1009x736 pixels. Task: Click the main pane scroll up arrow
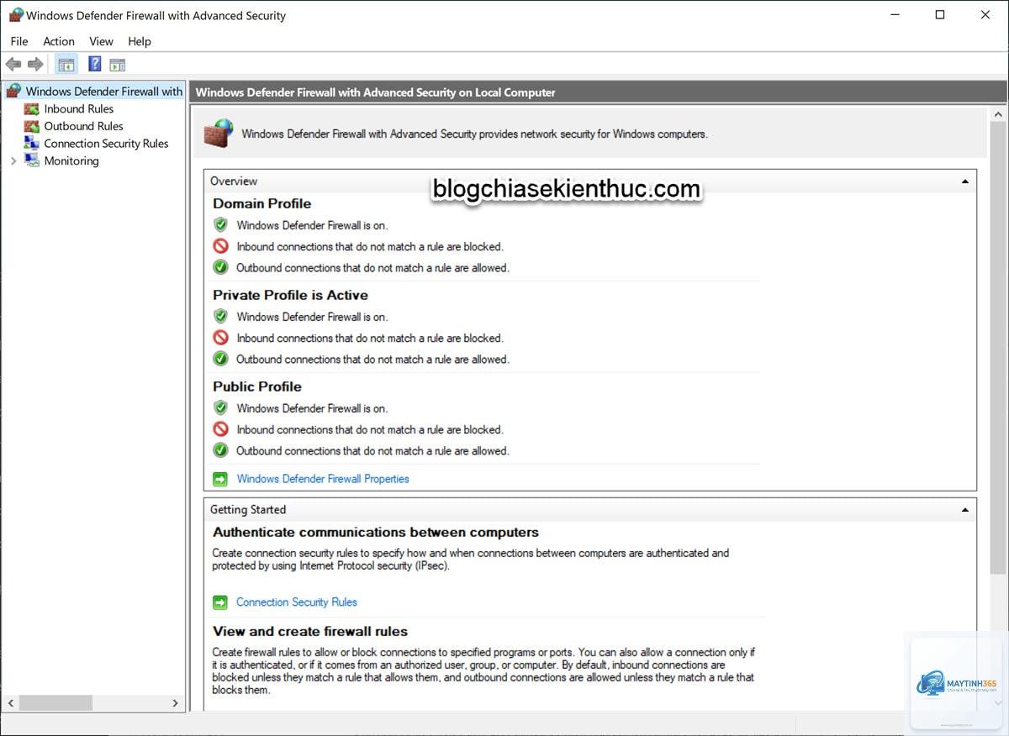click(999, 114)
